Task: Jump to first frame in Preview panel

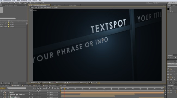Action: (x=168, y=58)
